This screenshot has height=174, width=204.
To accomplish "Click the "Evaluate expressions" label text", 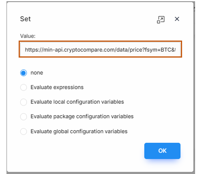I will (x=57, y=87).
